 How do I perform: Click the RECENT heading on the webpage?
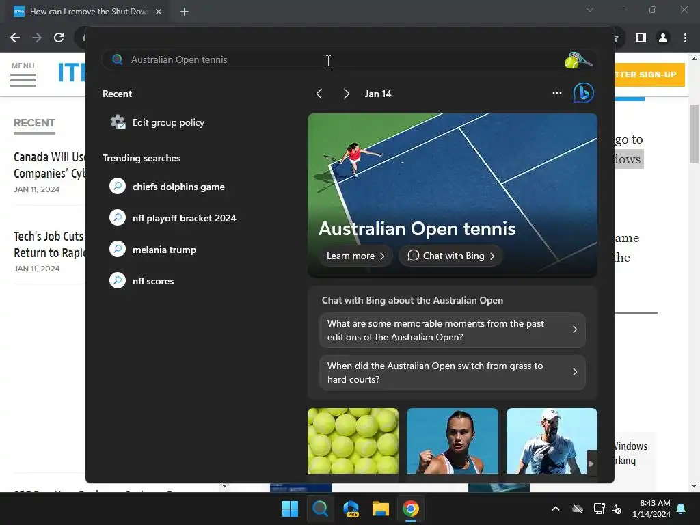pyautogui.click(x=34, y=123)
